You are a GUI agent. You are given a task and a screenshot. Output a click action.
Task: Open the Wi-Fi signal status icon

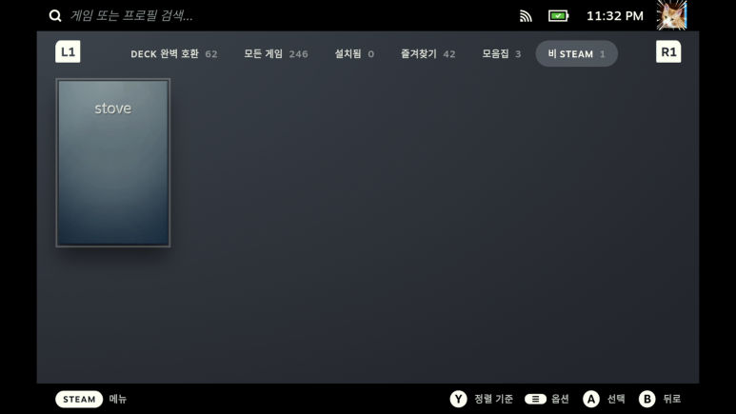[526, 16]
